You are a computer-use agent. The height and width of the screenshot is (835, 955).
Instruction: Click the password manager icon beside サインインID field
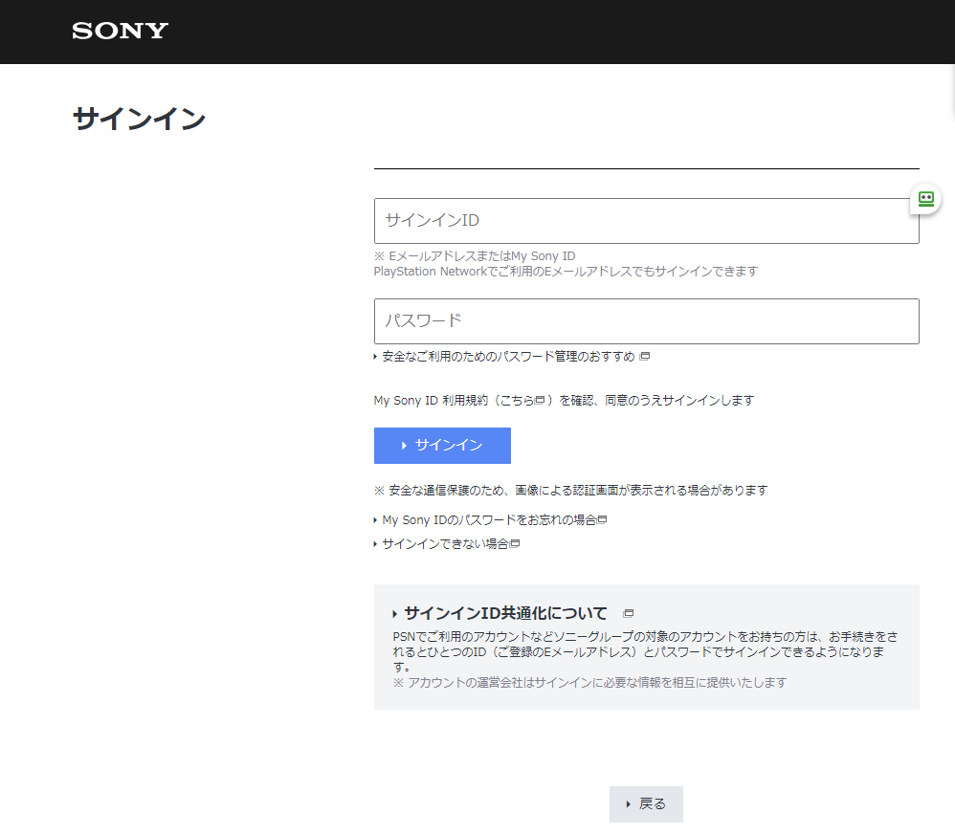925,199
